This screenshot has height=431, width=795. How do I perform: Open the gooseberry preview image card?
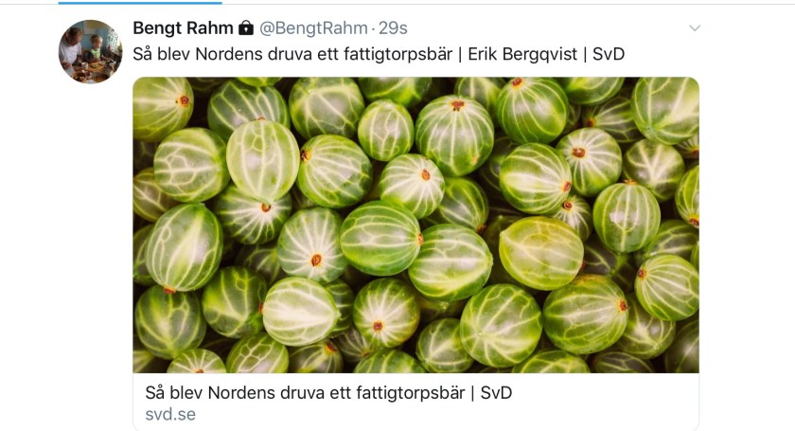tap(415, 224)
